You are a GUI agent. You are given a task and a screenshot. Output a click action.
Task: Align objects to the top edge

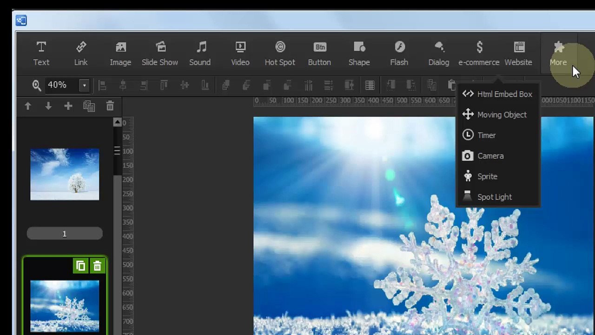[x=164, y=85]
